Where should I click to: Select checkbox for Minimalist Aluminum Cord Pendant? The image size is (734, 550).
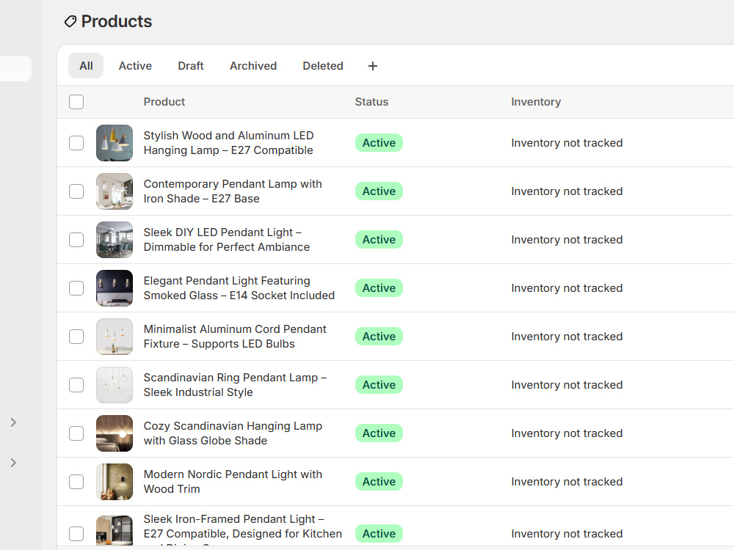click(76, 337)
